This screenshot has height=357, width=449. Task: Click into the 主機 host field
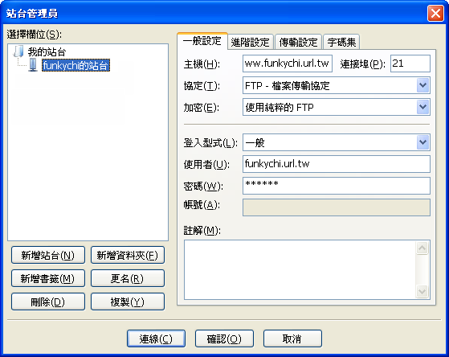coord(288,64)
